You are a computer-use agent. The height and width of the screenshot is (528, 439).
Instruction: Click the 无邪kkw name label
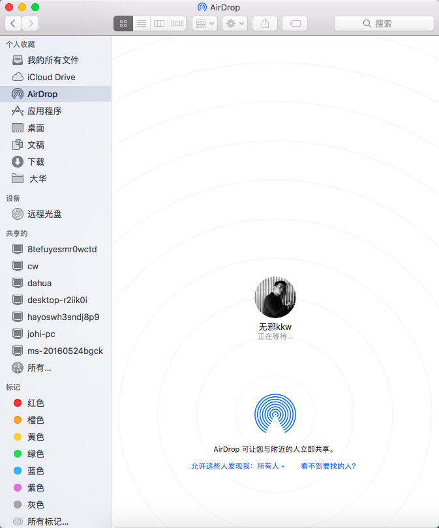tap(275, 327)
